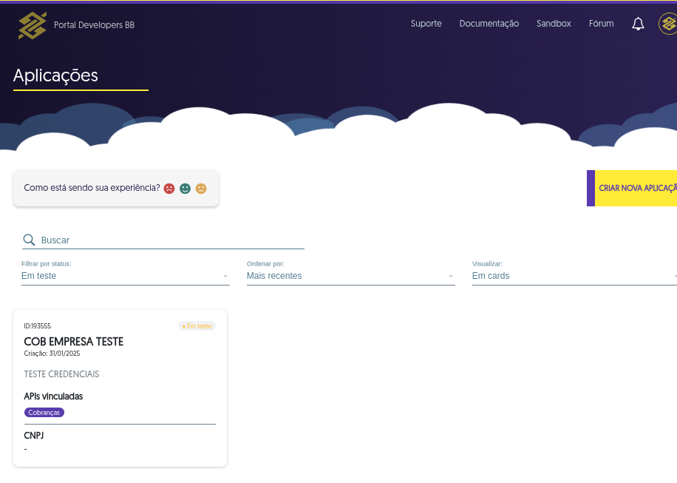Rate experience with yellow neutral face
The image size is (677, 483).
tap(201, 189)
